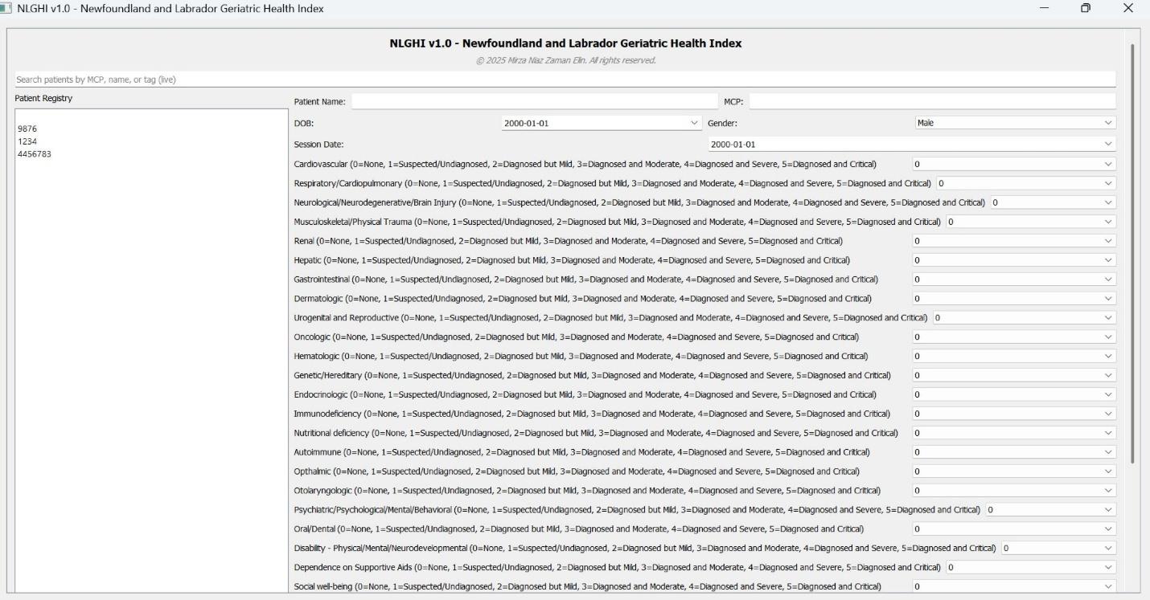
Task: Maximize or restore the NLGHI window
Action: point(1086,8)
